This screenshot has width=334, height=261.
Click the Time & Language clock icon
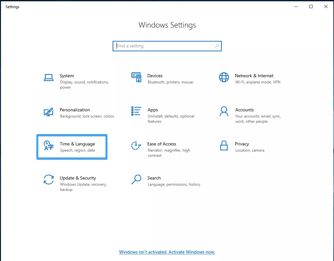click(49, 146)
